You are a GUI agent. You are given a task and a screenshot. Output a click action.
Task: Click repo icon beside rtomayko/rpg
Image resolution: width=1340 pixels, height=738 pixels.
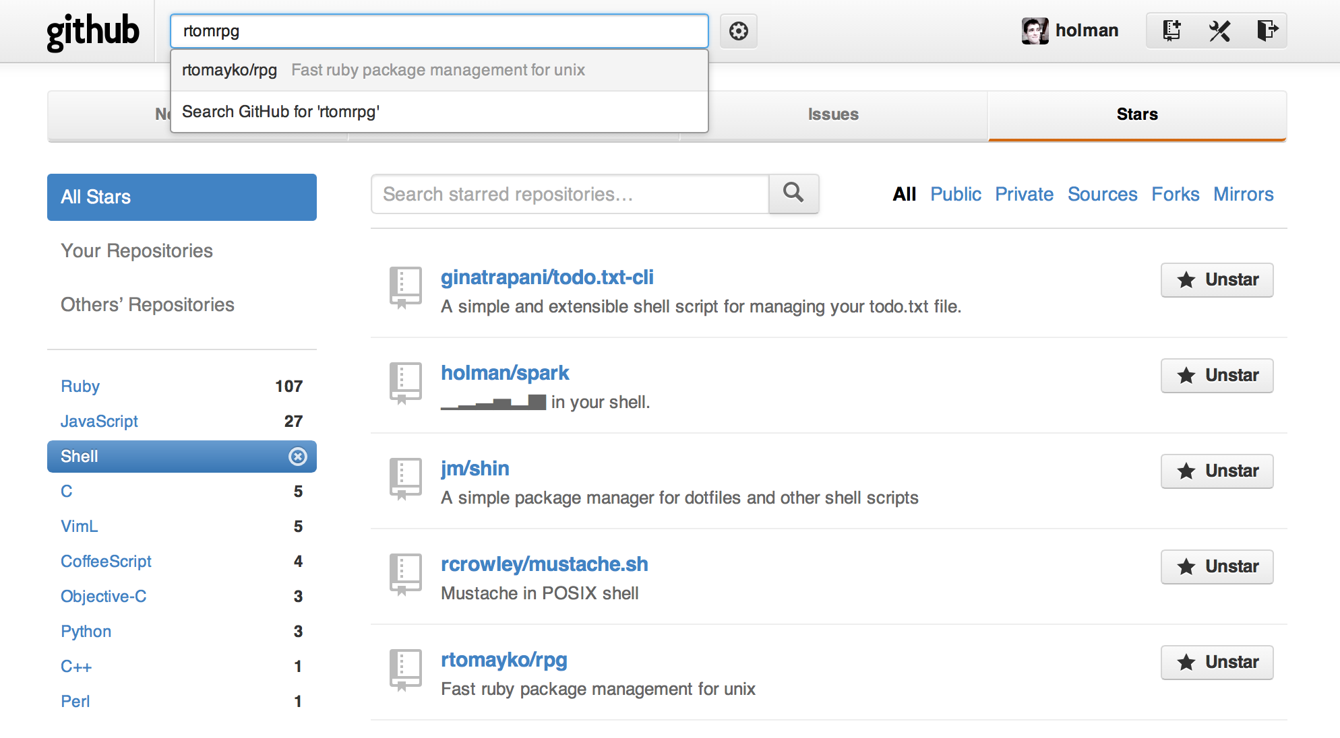(x=406, y=669)
